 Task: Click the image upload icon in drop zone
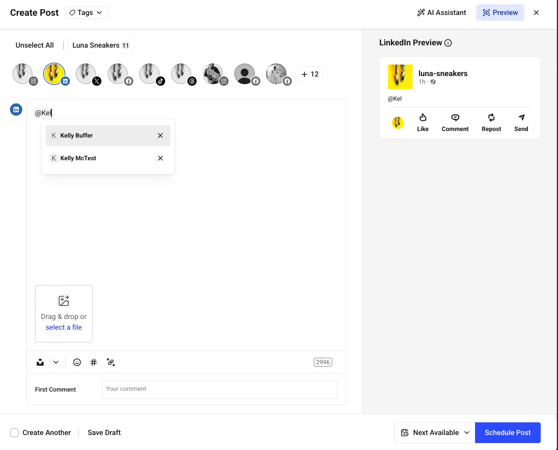point(63,301)
